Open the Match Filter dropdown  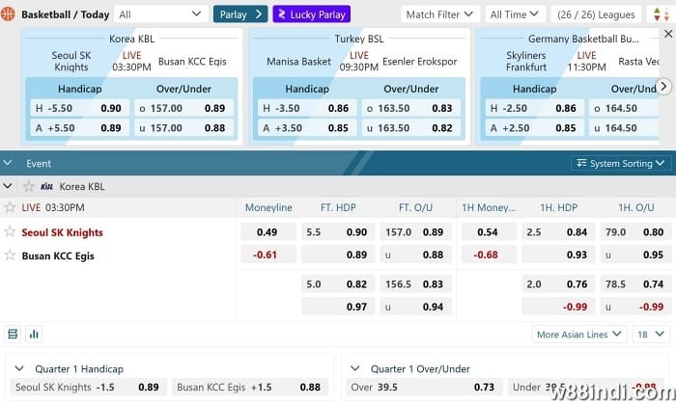click(x=437, y=14)
